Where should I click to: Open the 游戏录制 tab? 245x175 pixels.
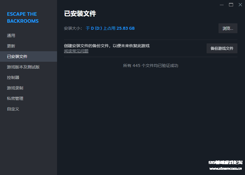(29, 88)
